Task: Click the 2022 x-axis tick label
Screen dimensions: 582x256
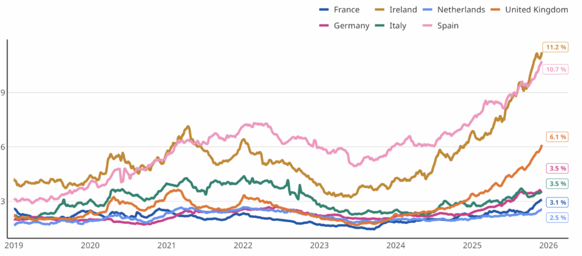Action: 243,245
